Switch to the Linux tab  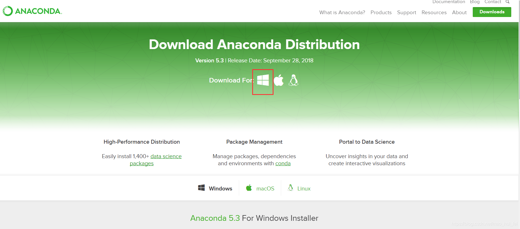tap(299, 188)
